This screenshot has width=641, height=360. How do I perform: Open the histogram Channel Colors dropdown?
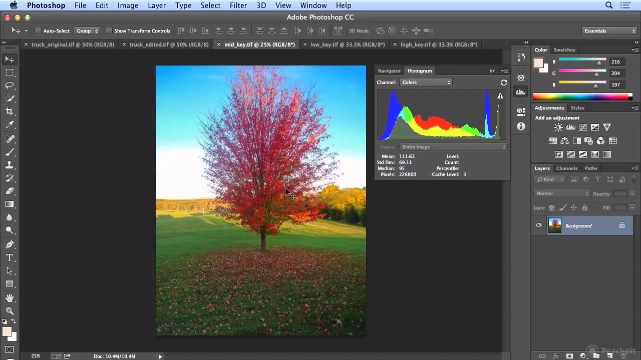click(426, 82)
